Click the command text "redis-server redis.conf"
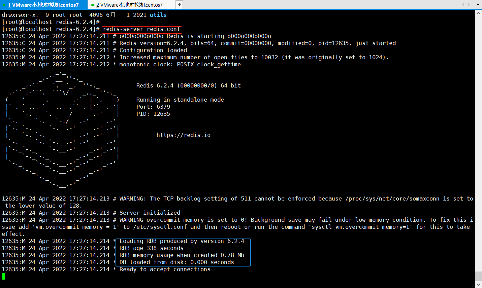The image size is (482, 288). click(x=141, y=29)
